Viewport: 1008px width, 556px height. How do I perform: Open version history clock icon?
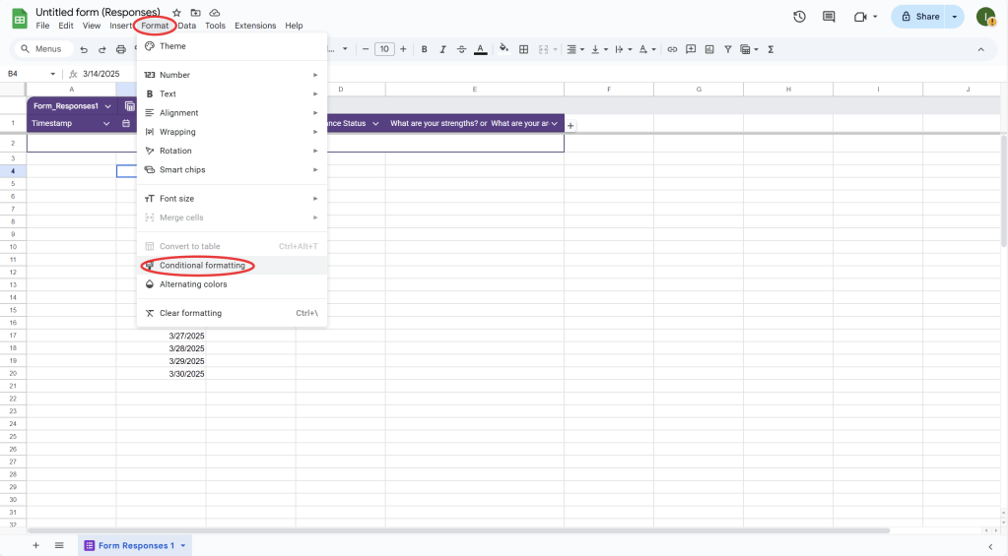799,17
